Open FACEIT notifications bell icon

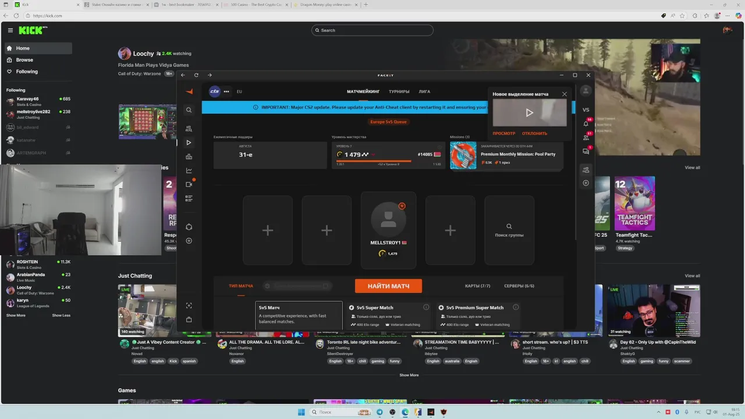tap(586, 123)
